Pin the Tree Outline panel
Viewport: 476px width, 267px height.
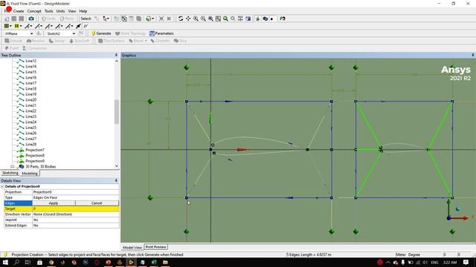click(x=116, y=55)
